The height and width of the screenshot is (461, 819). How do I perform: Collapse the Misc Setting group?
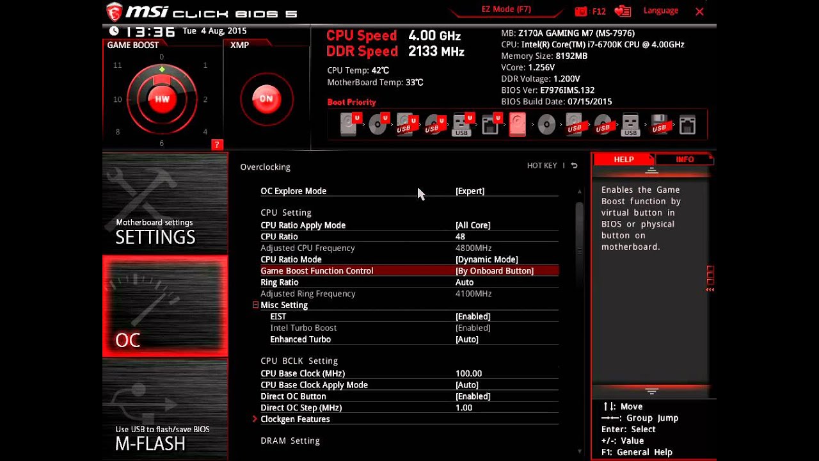point(255,305)
